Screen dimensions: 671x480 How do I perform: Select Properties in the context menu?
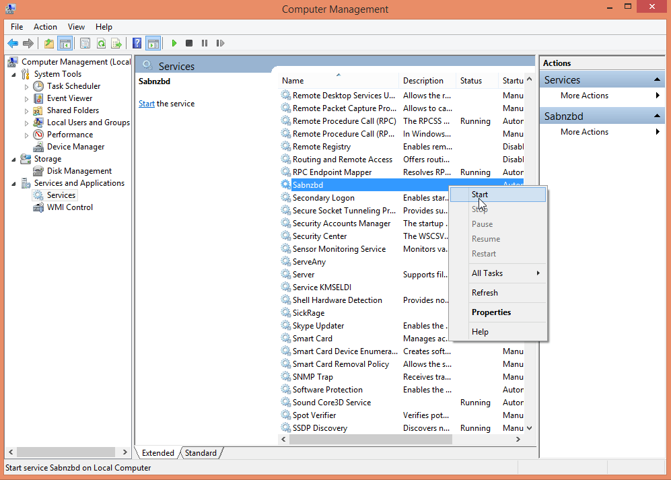point(491,312)
